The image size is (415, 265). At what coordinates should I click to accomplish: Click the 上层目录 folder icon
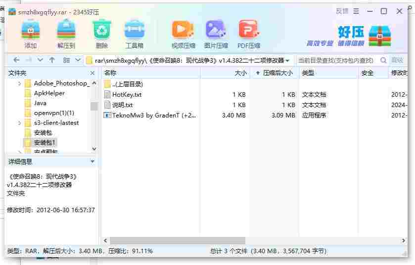point(107,84)
